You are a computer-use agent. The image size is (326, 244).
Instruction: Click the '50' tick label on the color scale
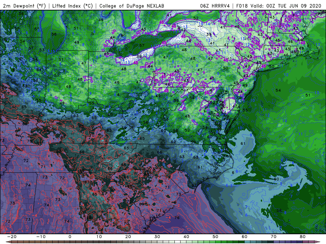[x=216, y=237]
